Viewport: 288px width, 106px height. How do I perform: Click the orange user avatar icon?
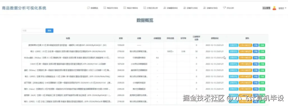275,8
